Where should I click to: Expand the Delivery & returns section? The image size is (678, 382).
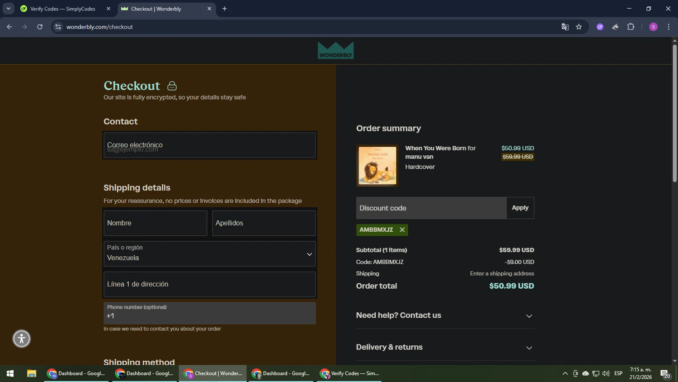pos(445,347)
